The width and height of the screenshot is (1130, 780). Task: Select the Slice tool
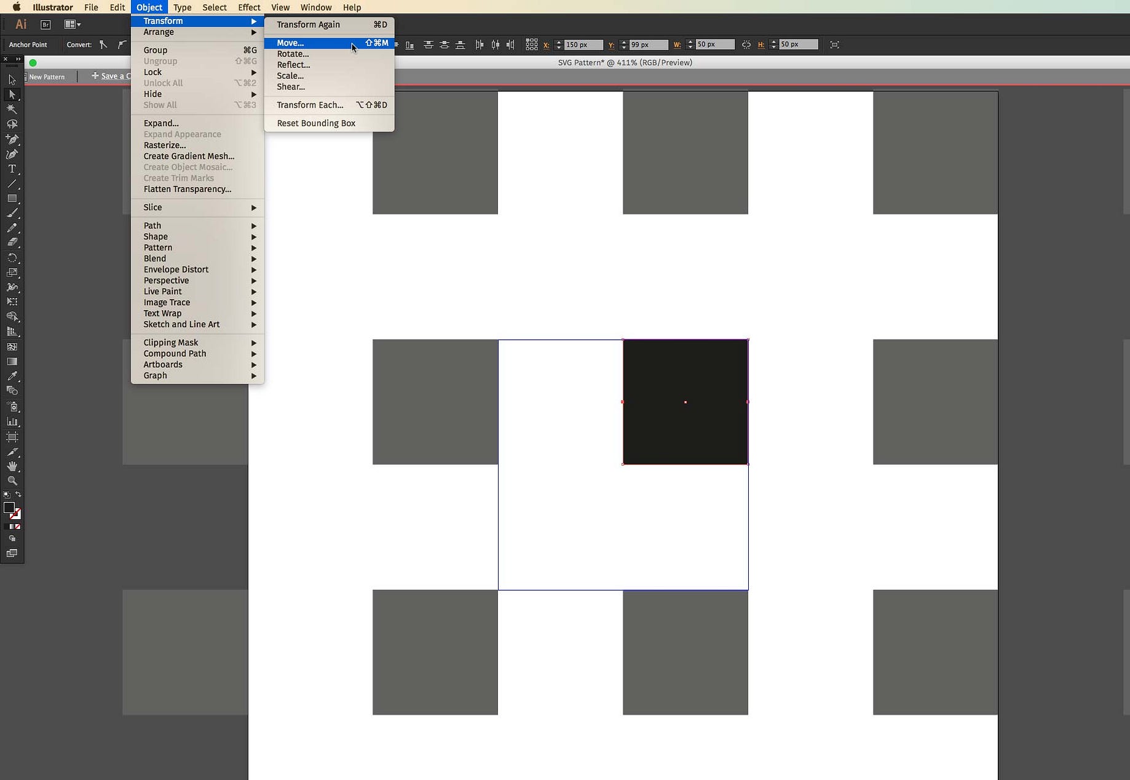coord(12,452)
